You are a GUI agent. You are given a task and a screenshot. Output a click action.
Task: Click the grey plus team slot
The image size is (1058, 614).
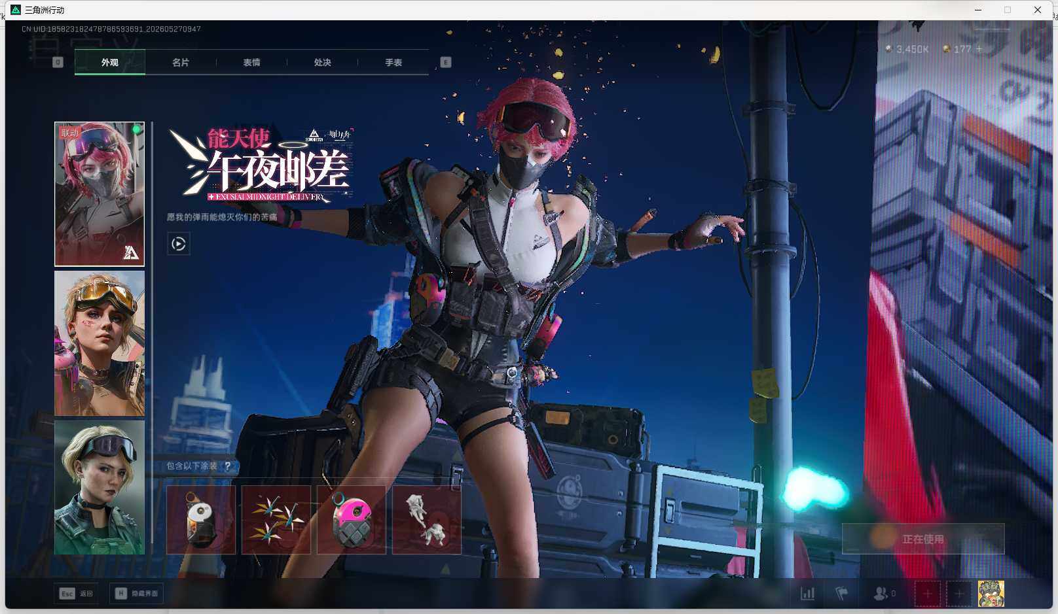(x=958, y=594)
